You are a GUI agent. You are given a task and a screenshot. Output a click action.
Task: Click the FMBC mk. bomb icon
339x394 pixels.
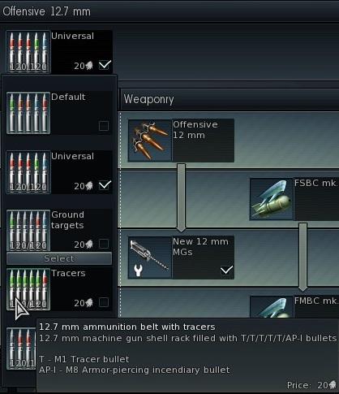click(x=272, y=307)
